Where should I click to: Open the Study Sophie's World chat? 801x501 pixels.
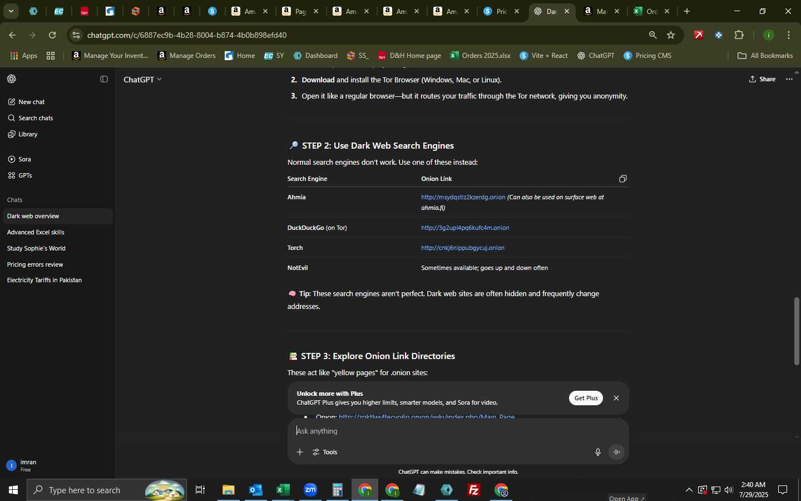pos(58,248)
